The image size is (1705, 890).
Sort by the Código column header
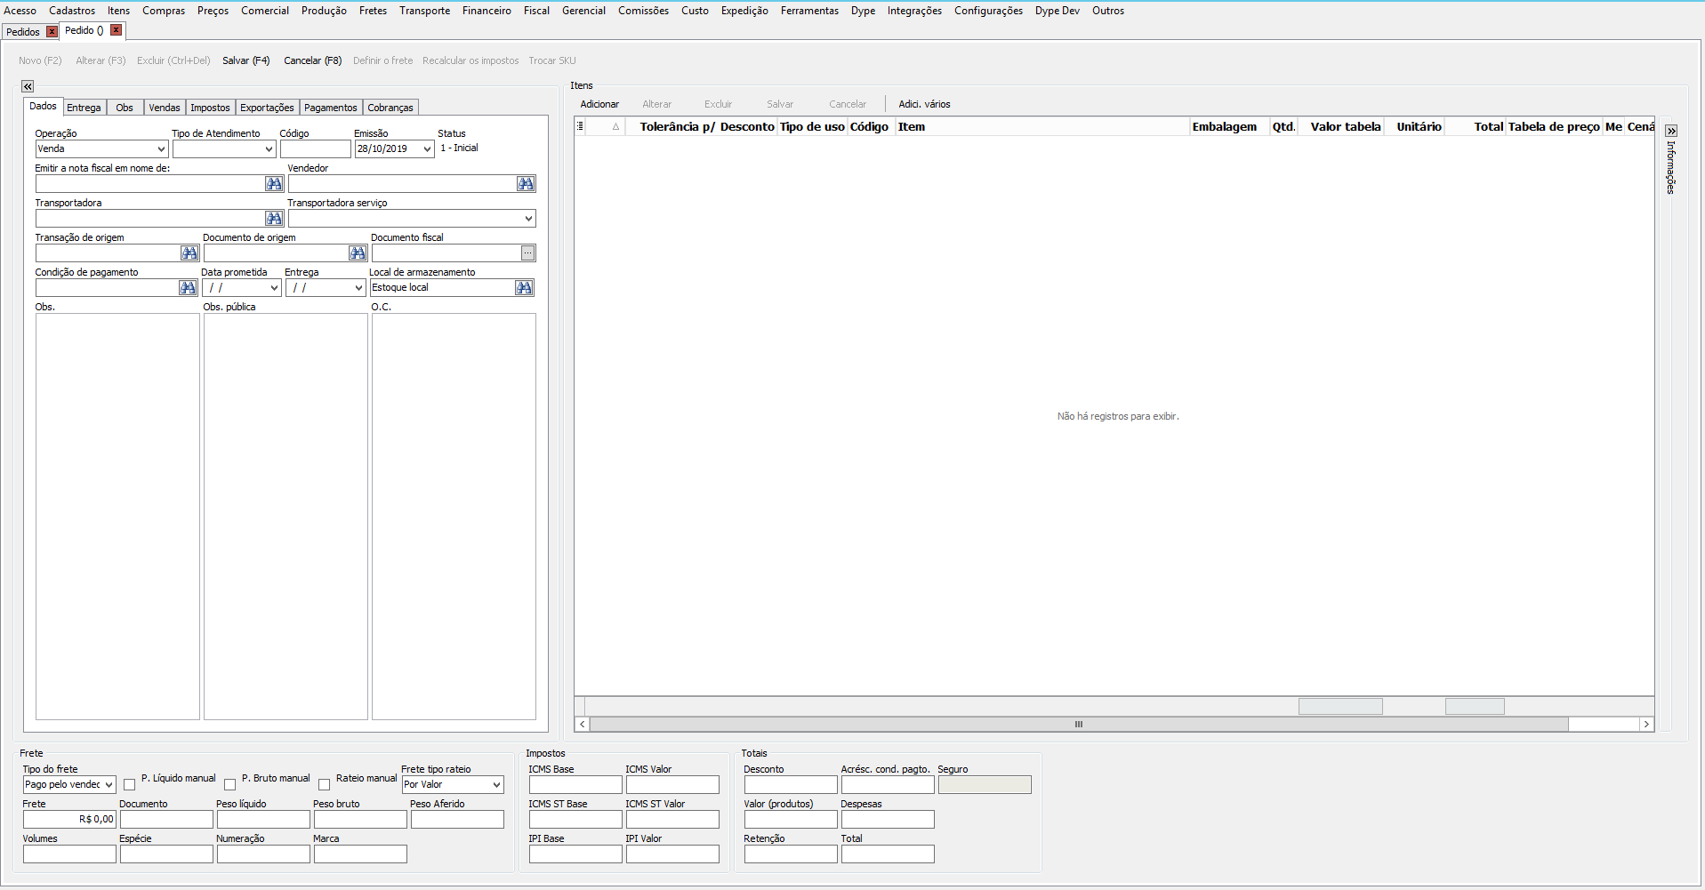tap(870, 126)
